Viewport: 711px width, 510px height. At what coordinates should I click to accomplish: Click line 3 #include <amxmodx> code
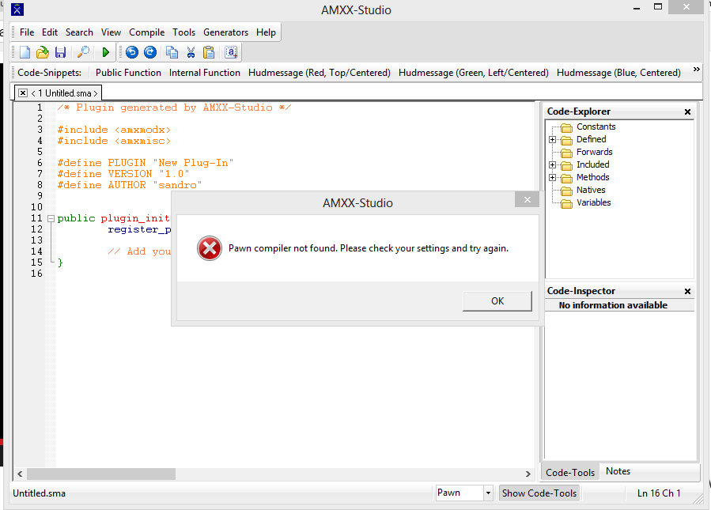point(114,130)
